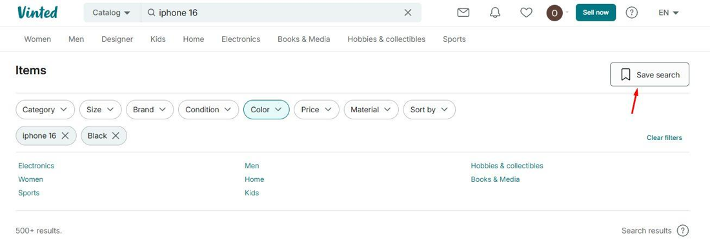Expand the Material filter

(x=371, y=110)
